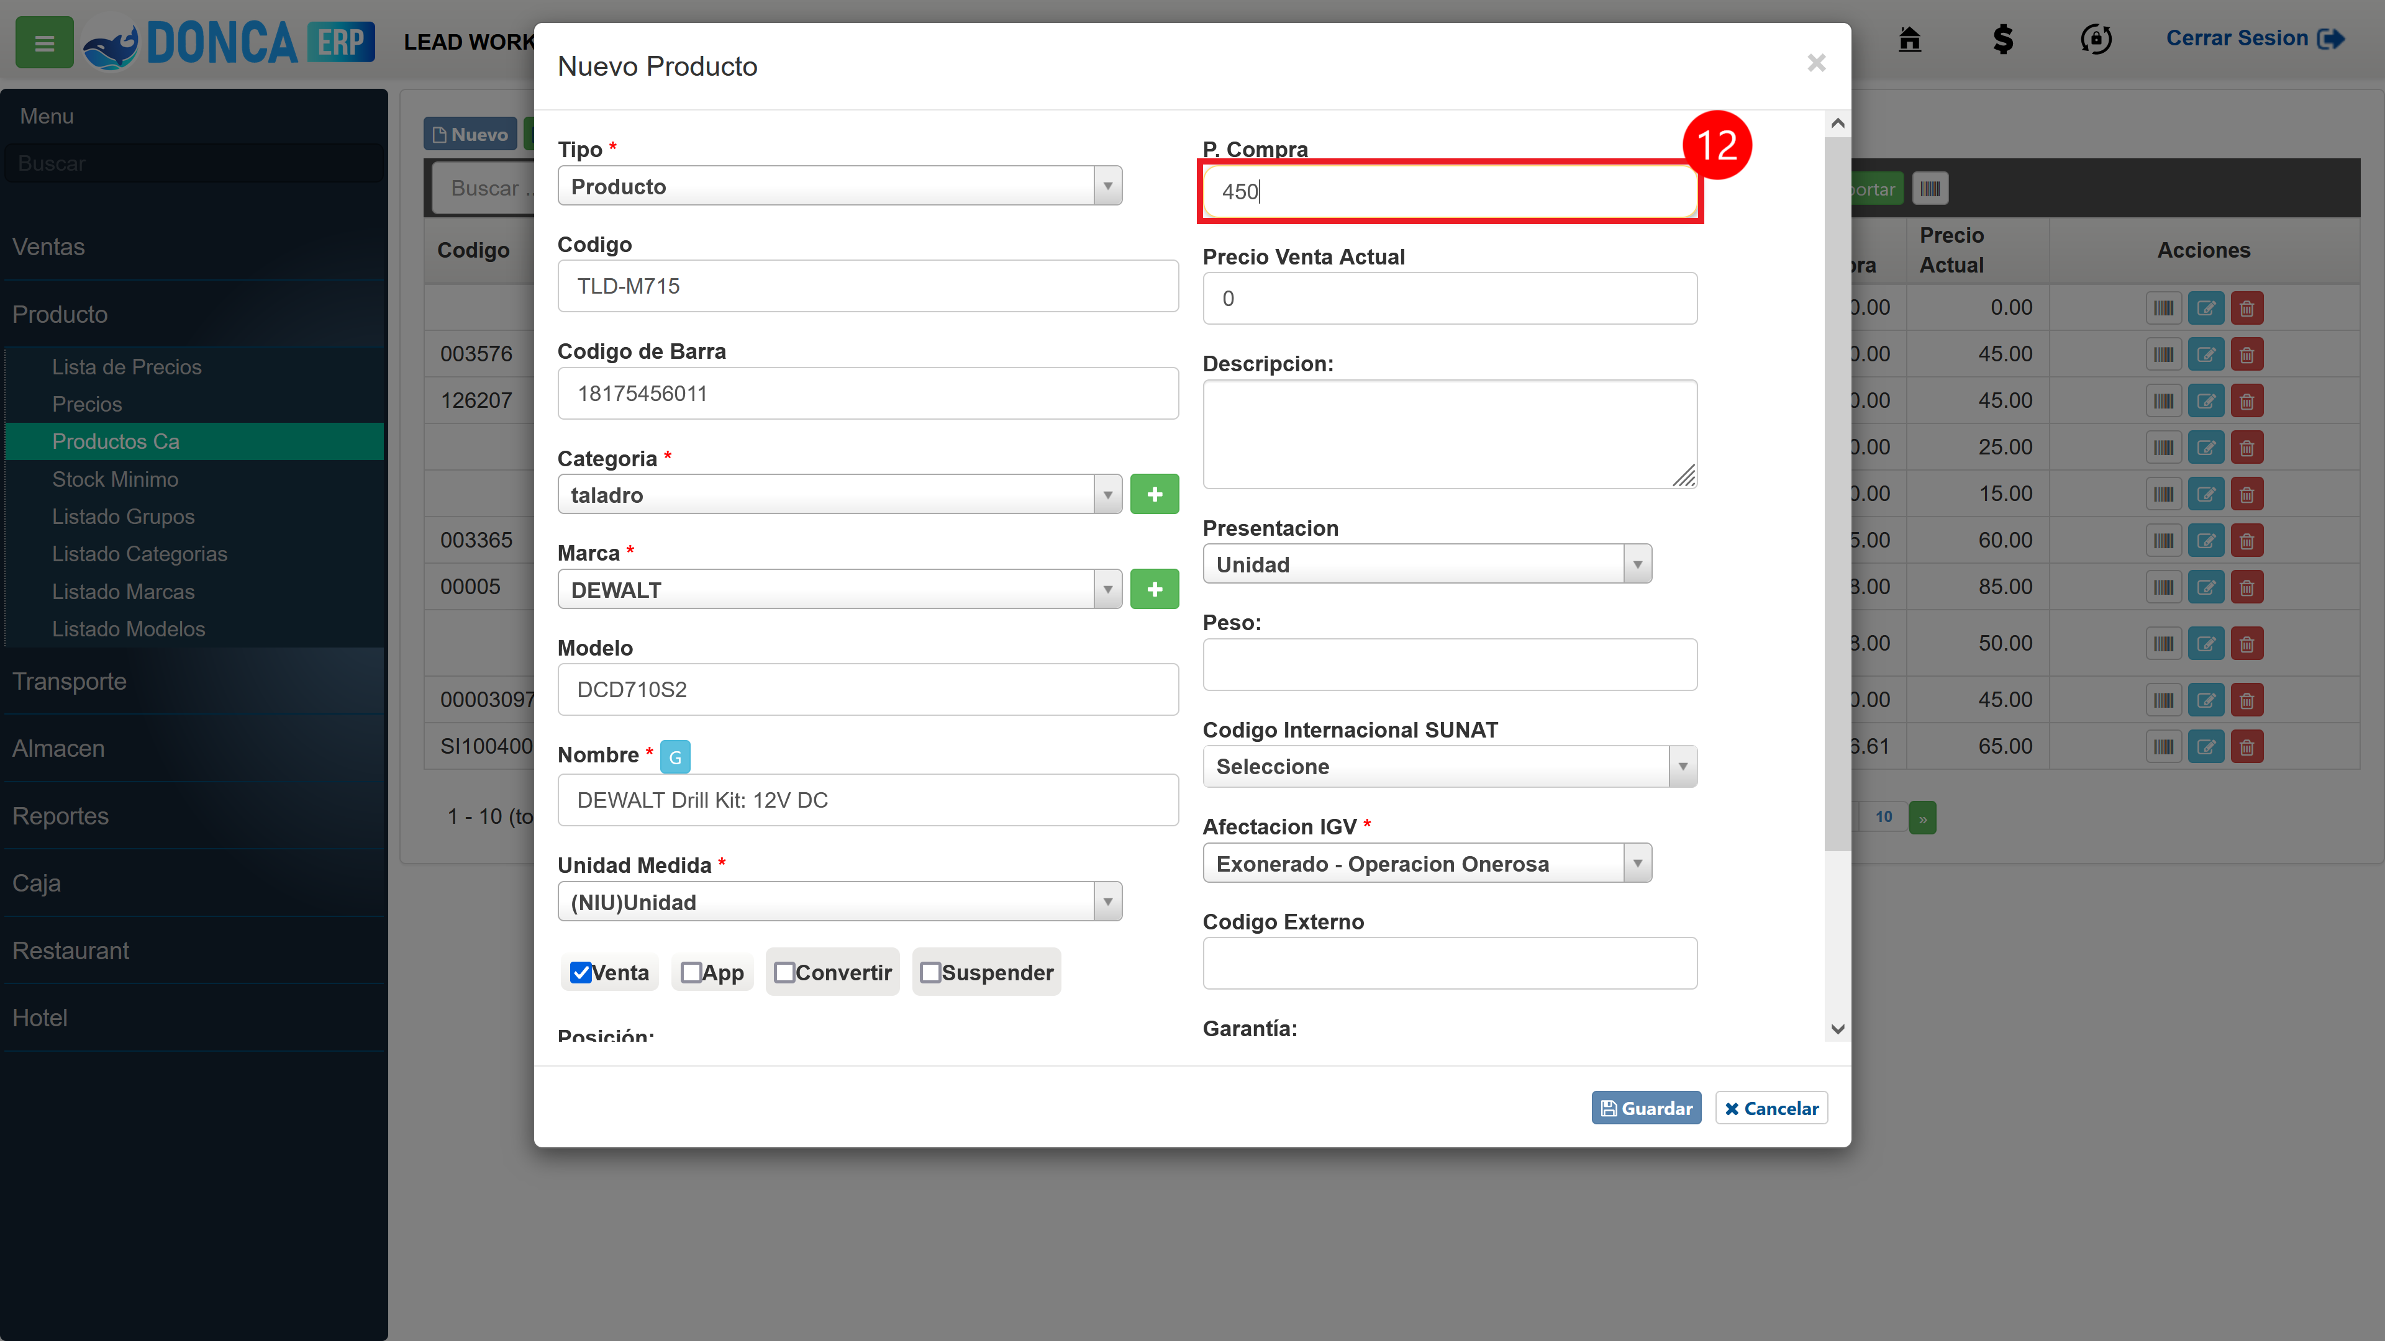The image size is (2385, 1341).
Task: Delete the product in row 00005
Action: pyautogui.click(x=2247, y=588)
